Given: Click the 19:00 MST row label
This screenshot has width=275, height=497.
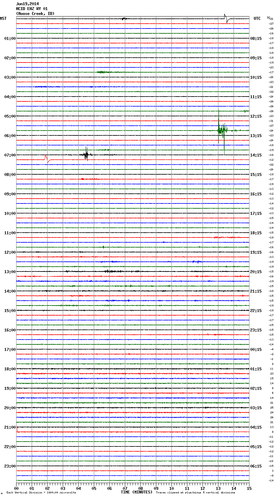Looking at the screenshot, I should (10, 388).
